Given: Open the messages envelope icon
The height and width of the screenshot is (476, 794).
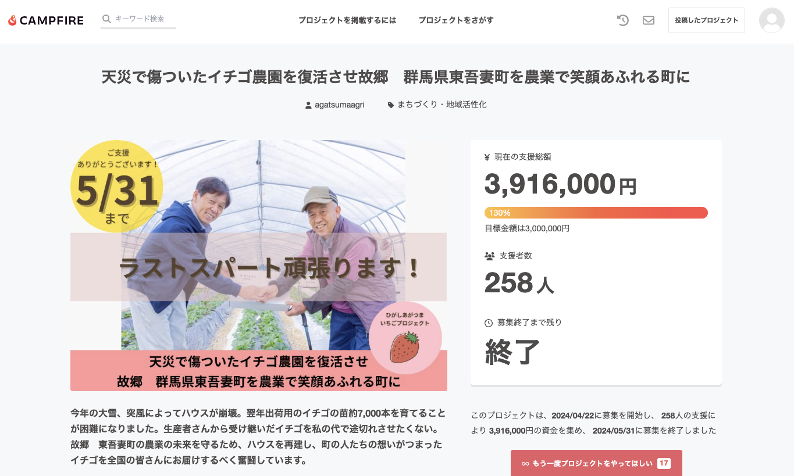Looking at the screenshot, I should [x=649, y=20].
